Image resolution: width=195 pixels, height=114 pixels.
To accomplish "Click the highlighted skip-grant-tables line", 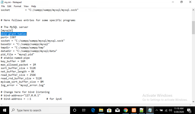I will pos(14,34).
